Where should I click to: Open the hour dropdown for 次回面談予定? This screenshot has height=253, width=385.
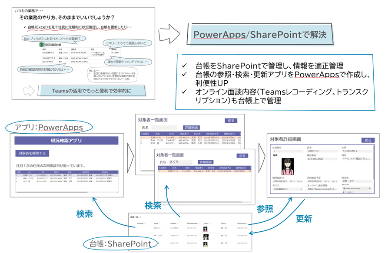pos(327,181)
